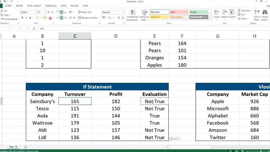Open the Borders dropdown arrow
This screenshot has height=152, width=270.
[40, 18]
